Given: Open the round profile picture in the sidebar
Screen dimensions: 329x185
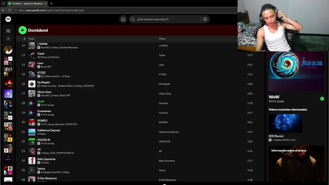Looking at the screenshot, I should 8,50.
